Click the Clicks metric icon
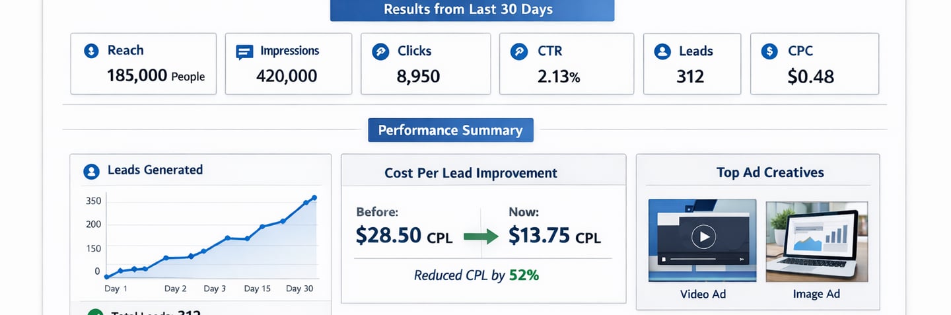 coord(380,52)
